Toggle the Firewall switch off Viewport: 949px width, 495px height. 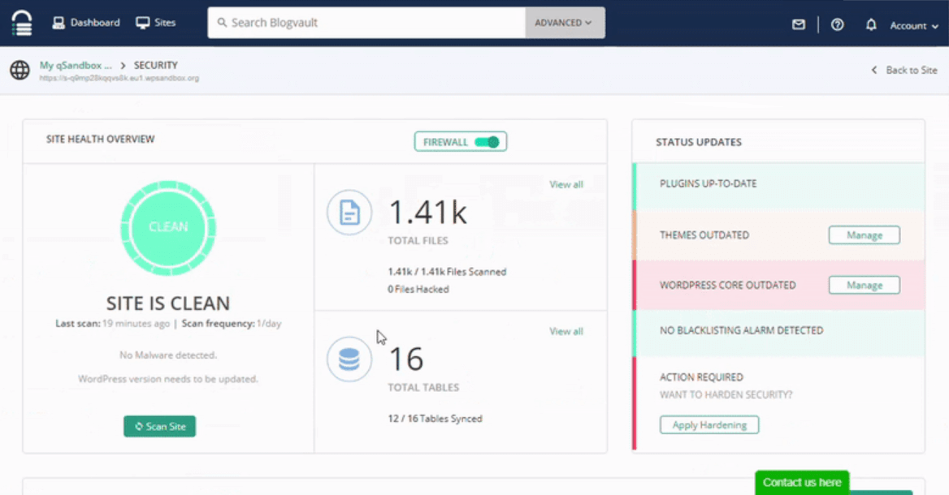[x=487, y=142]
